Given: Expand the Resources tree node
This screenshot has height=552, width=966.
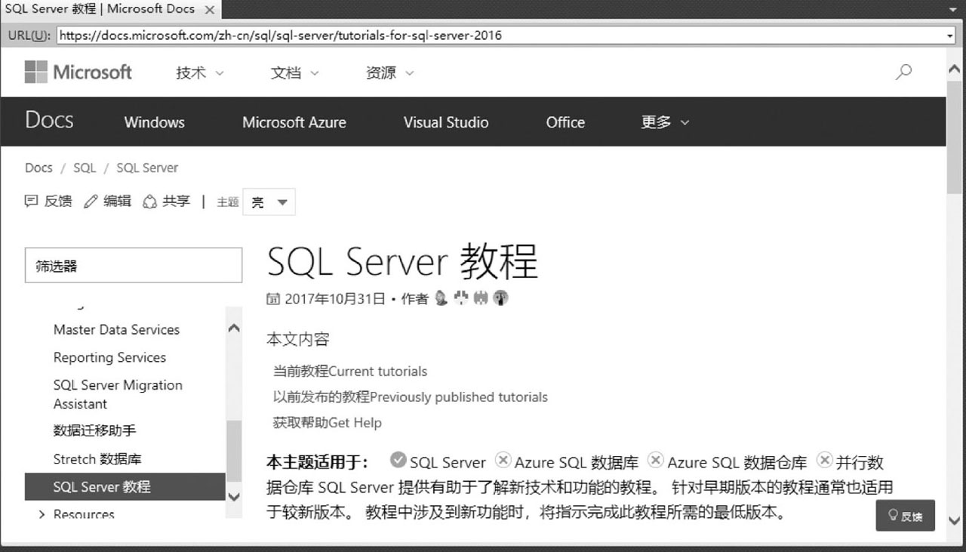Looking at the screenshot, I should 42,514.
